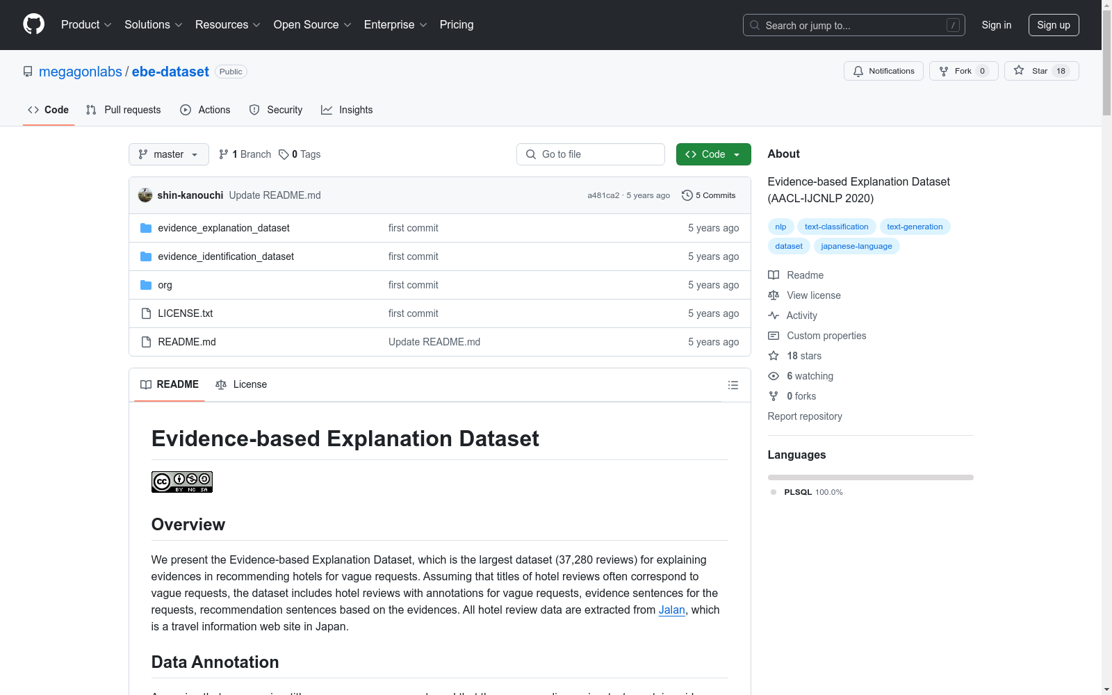The image size is (1112, 695).
Task: Open the Pricing page
Action: point(457,25)
